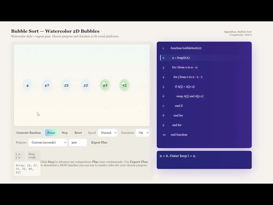Open the Purpose dropdown Custom (seconds)
273x205 pixels.
tap(47, 142)
